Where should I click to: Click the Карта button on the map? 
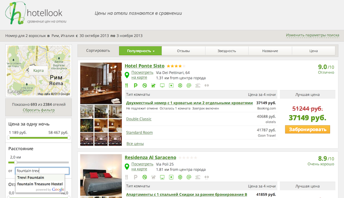(x=38, y=70)
